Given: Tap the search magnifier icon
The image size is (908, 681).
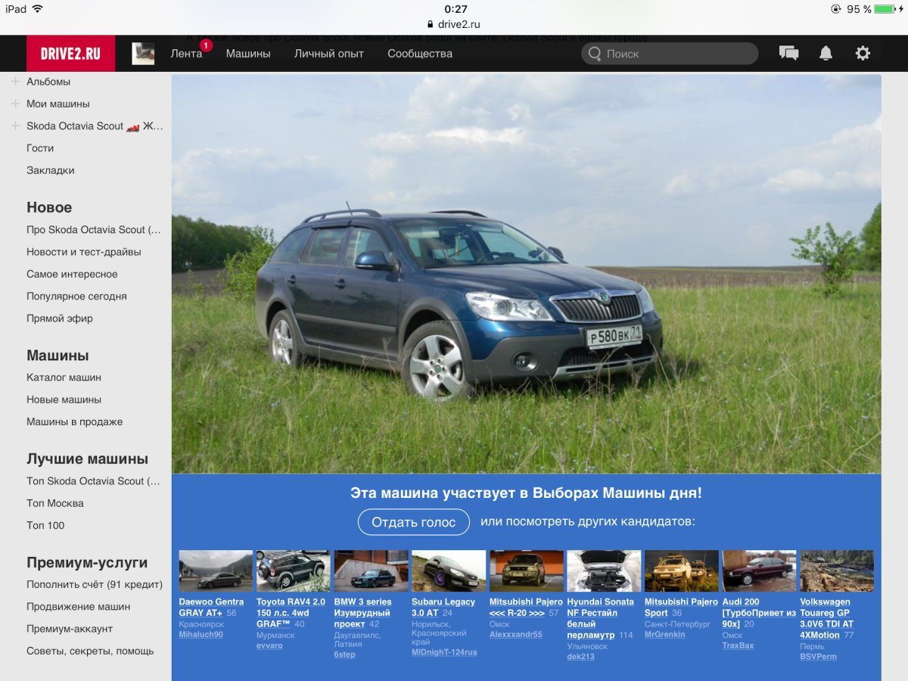Looking at the screenshot, I should click(x=595, y=53).
